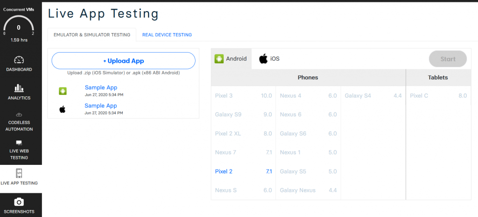Open the Dashboard speedometer icon
This screenshot has height=217, width=478.
pyautogui.click(x=19, y=60)
